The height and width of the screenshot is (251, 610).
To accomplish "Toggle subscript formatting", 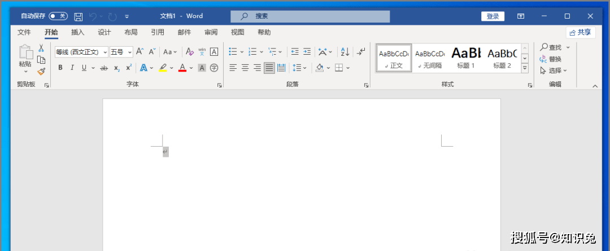I will point(116,68).
